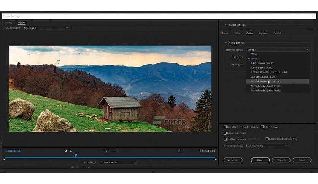
Task: Toggle the aspect ratio correction icon
Action: point(181,151)
